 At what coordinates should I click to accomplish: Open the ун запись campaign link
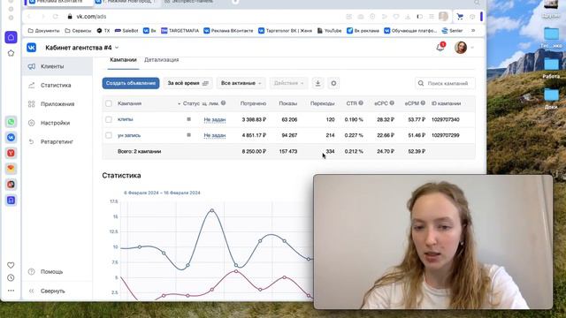click(x=129, y=135)
